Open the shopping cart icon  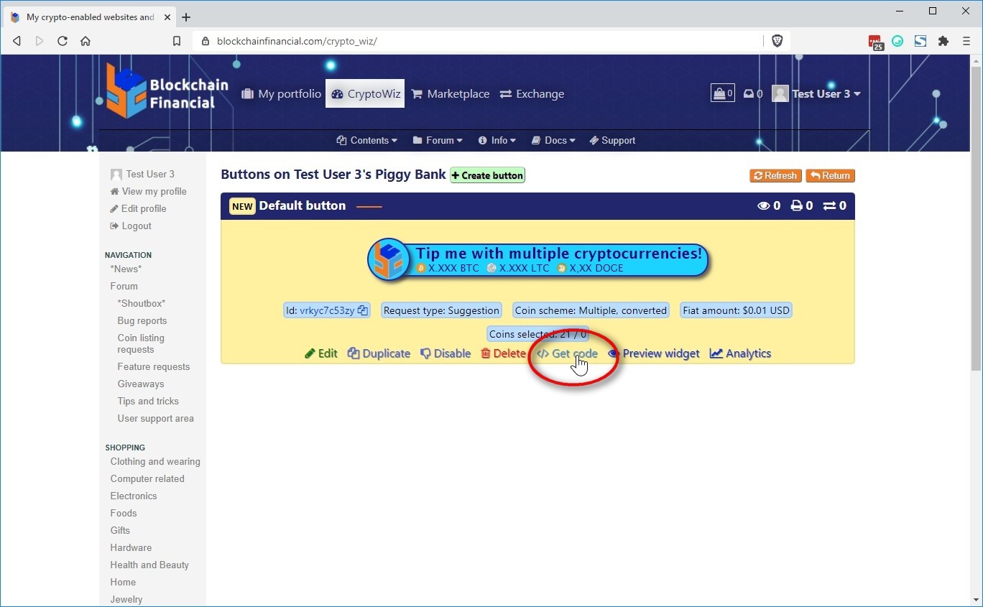coord(721,93)
